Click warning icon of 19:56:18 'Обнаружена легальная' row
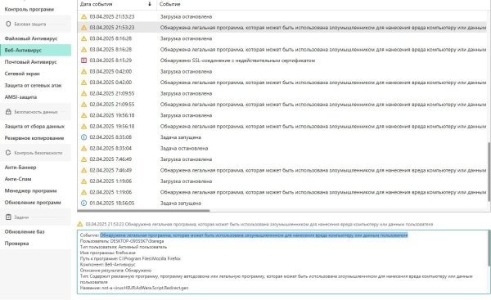491x300 pixels. pyautogui.click(x=84, y=127)
